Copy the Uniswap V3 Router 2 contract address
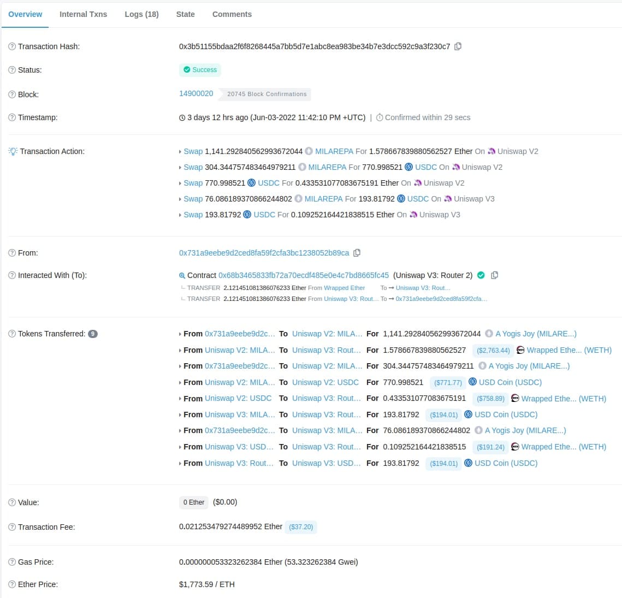 click(494, 275)
